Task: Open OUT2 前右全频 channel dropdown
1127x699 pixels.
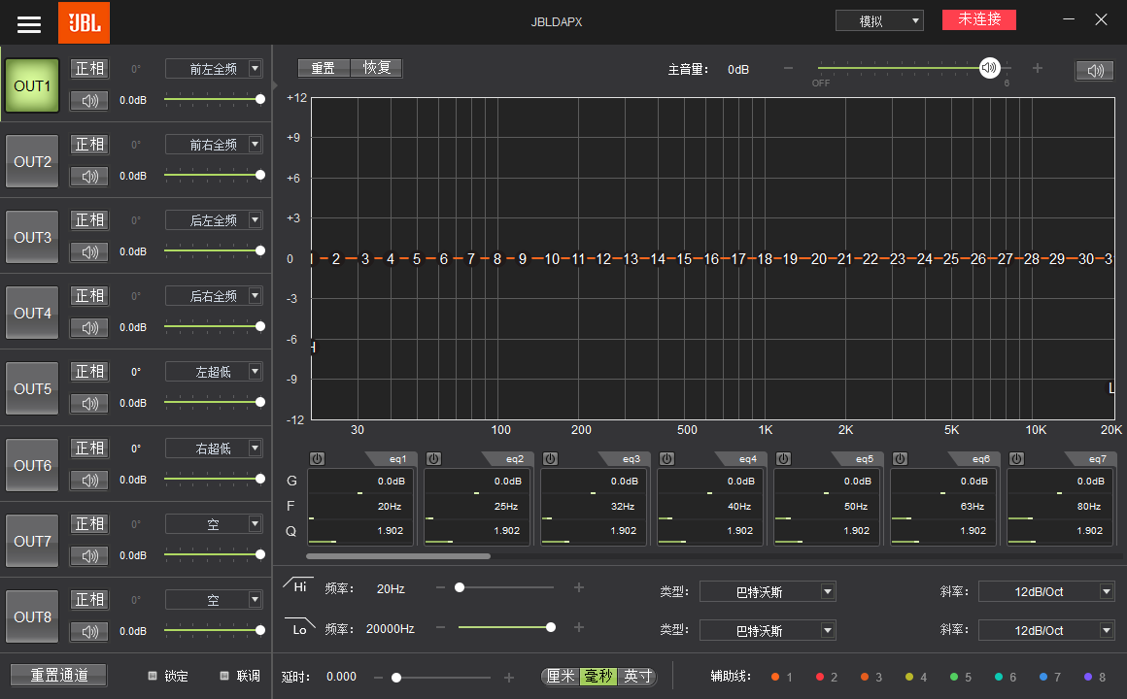Action: 214,145
